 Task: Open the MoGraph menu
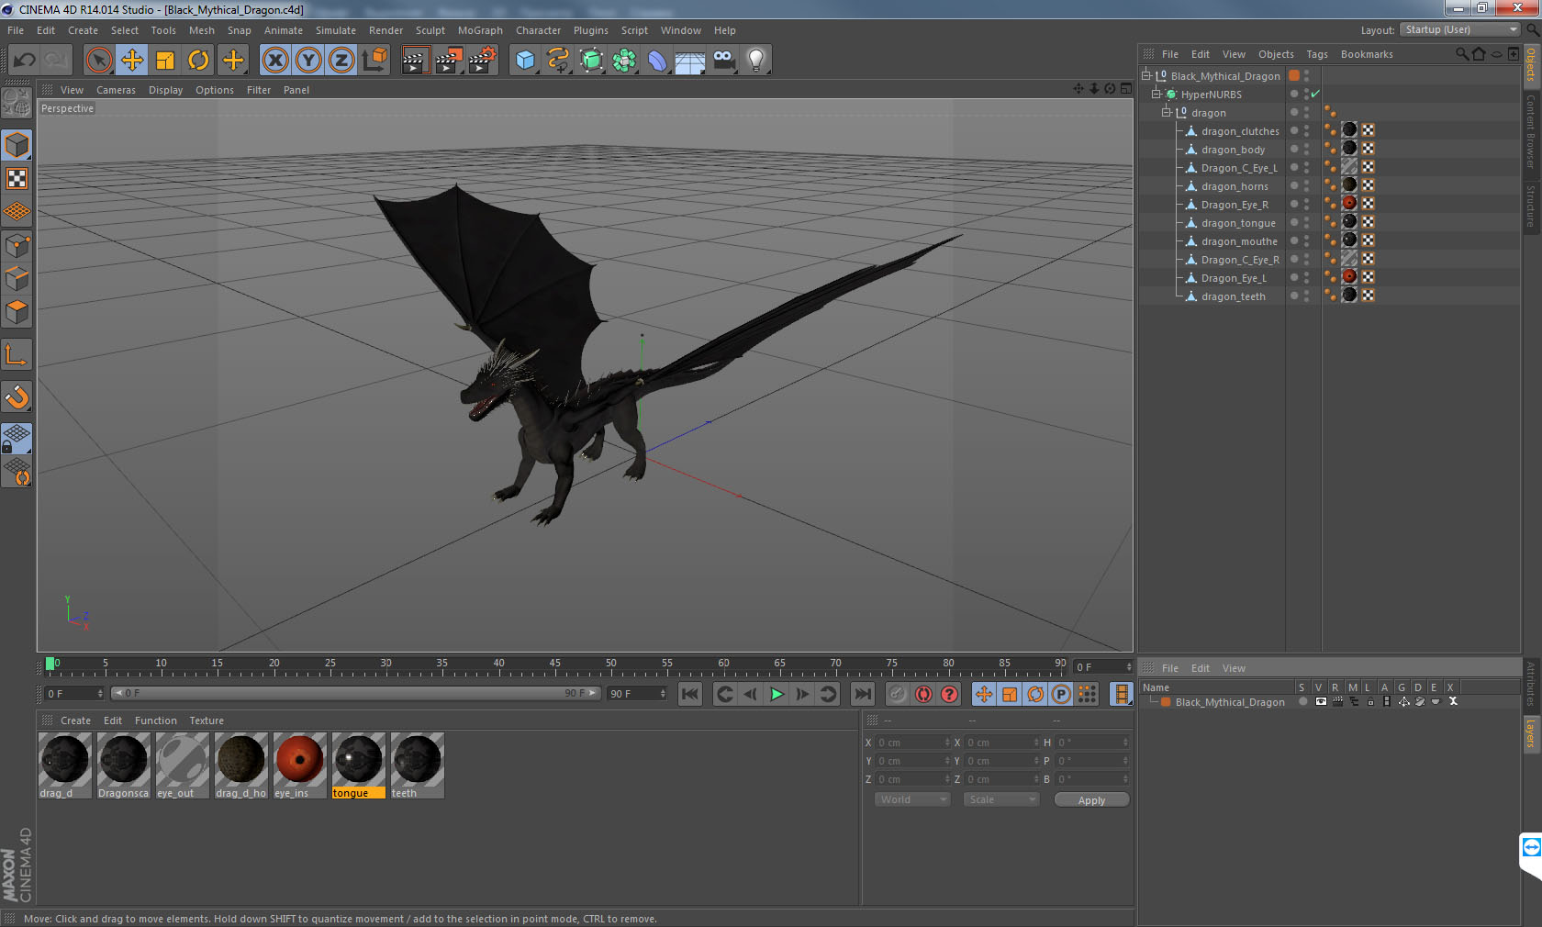click(x=480, y=30)
